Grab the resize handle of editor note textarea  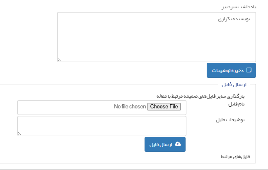(59, 60)
